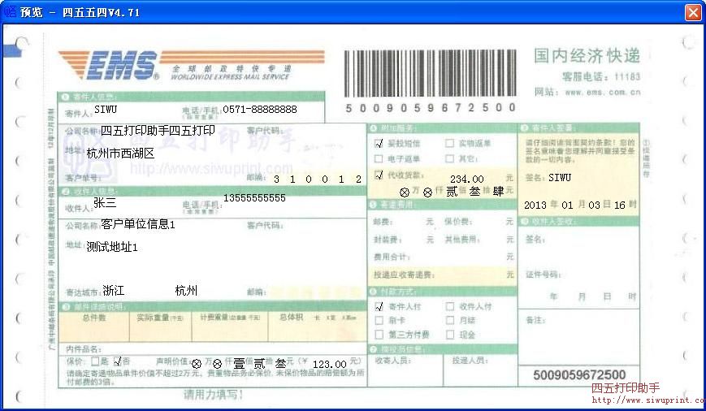Select recipient name 张三
706x411 pixels.
click(105, 202)
